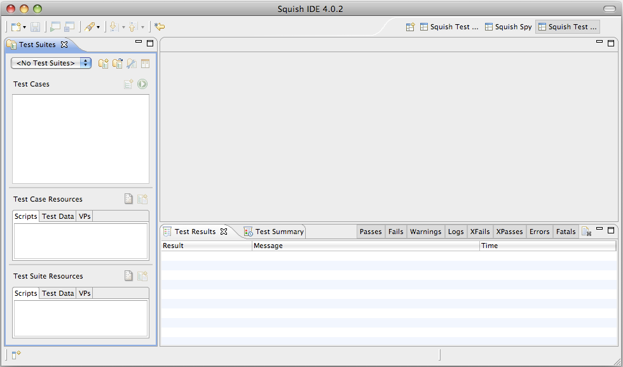This screenshot has height=367, width=623.
Task: Click the Save toolbar icon
Action: 35,26
